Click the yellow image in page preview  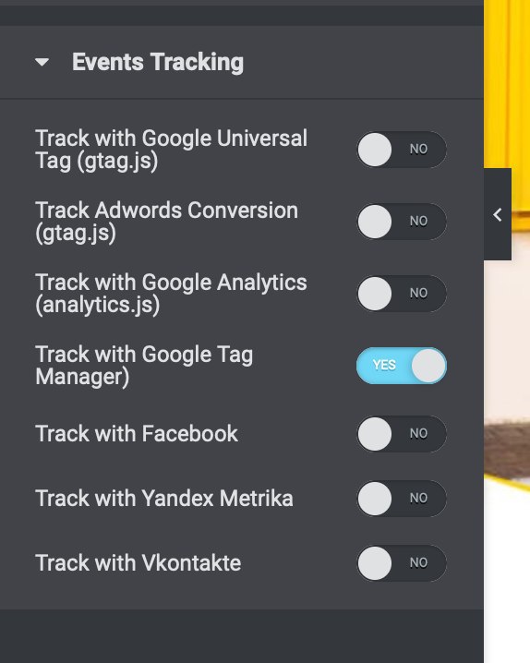pyautogui.click(x=507, y=85)
